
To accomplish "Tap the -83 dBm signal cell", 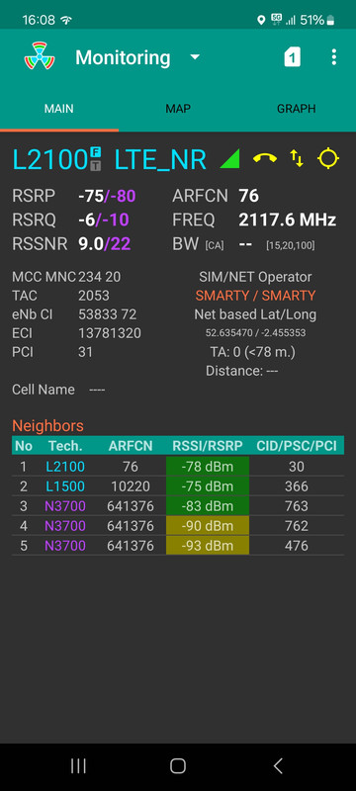I will click(x=208, y=506).
